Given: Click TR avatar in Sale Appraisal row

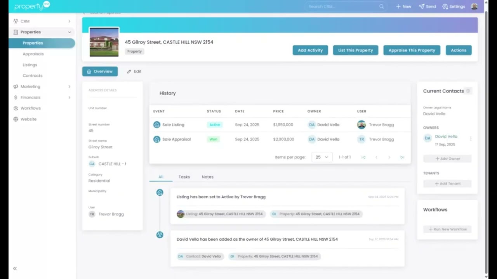Looking at the screenshot, I should 361,139.
